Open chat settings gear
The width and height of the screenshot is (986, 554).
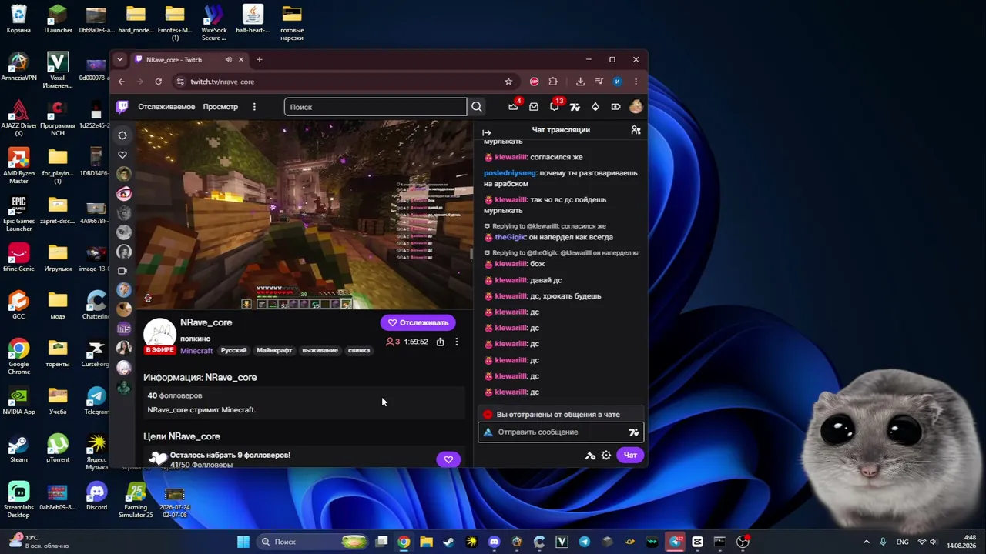click(606, 455)
